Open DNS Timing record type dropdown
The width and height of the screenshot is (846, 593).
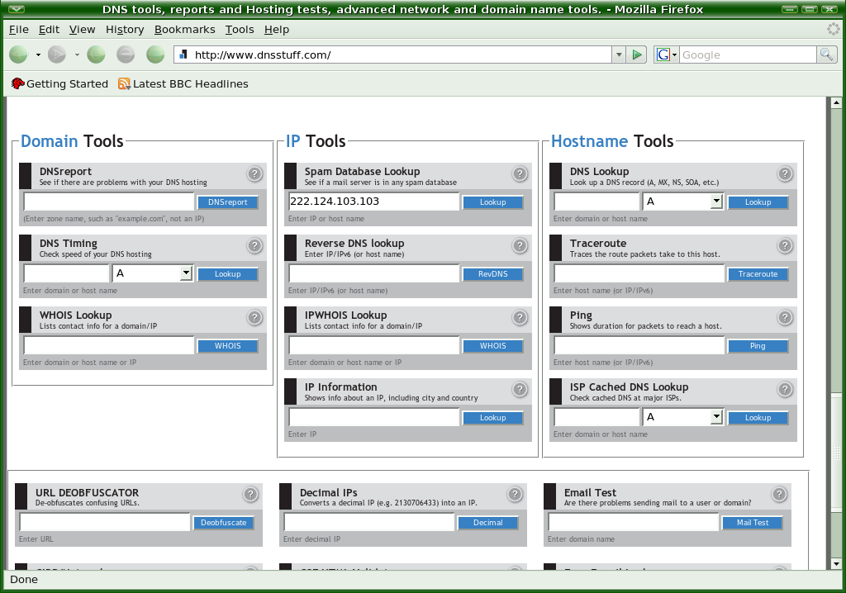[x=153, y=273]
